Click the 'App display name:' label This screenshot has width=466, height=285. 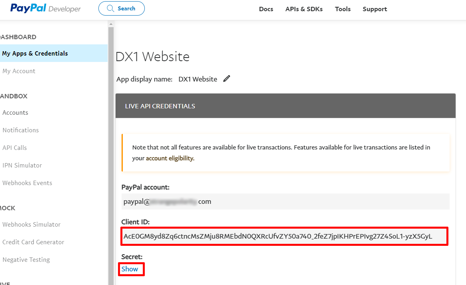click(144, 79)
